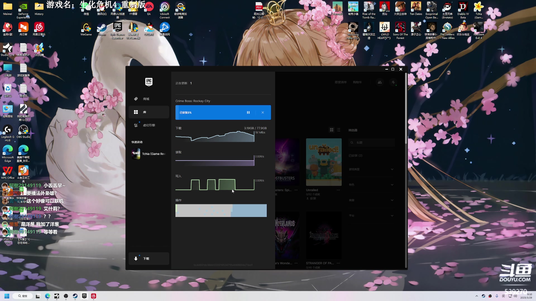
Task: Switch library to list view
Action: click(x=339, y=130)
